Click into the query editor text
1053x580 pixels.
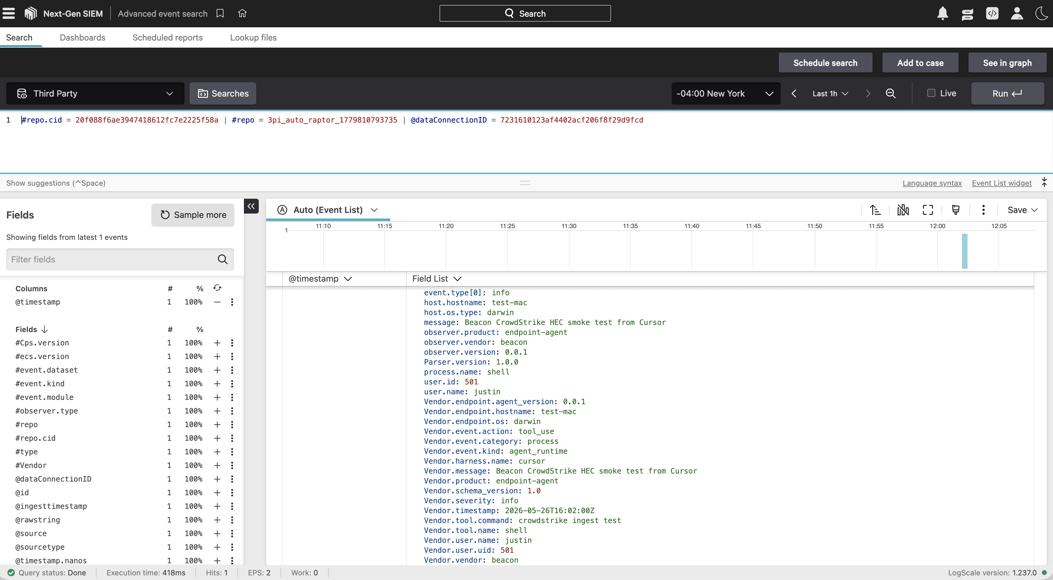point(332,120)
